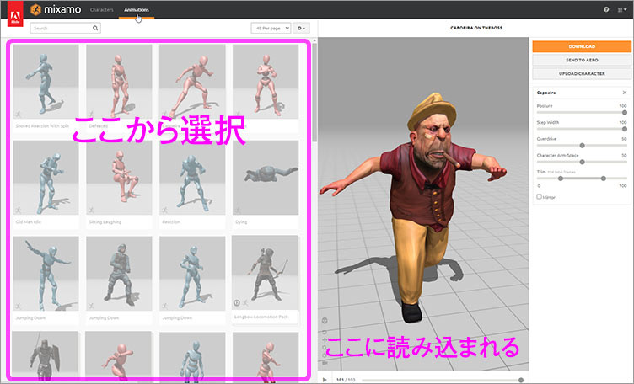Click the UPLOAD CHARACTER button

click(x=582, y=73)
